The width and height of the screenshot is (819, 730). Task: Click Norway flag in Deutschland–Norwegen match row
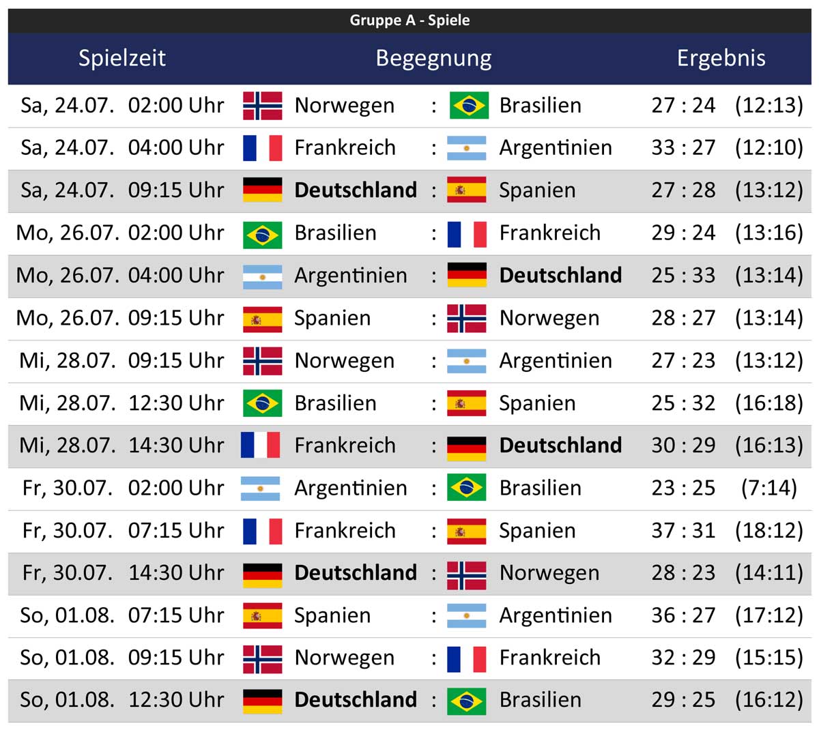[x=467, y=573]
